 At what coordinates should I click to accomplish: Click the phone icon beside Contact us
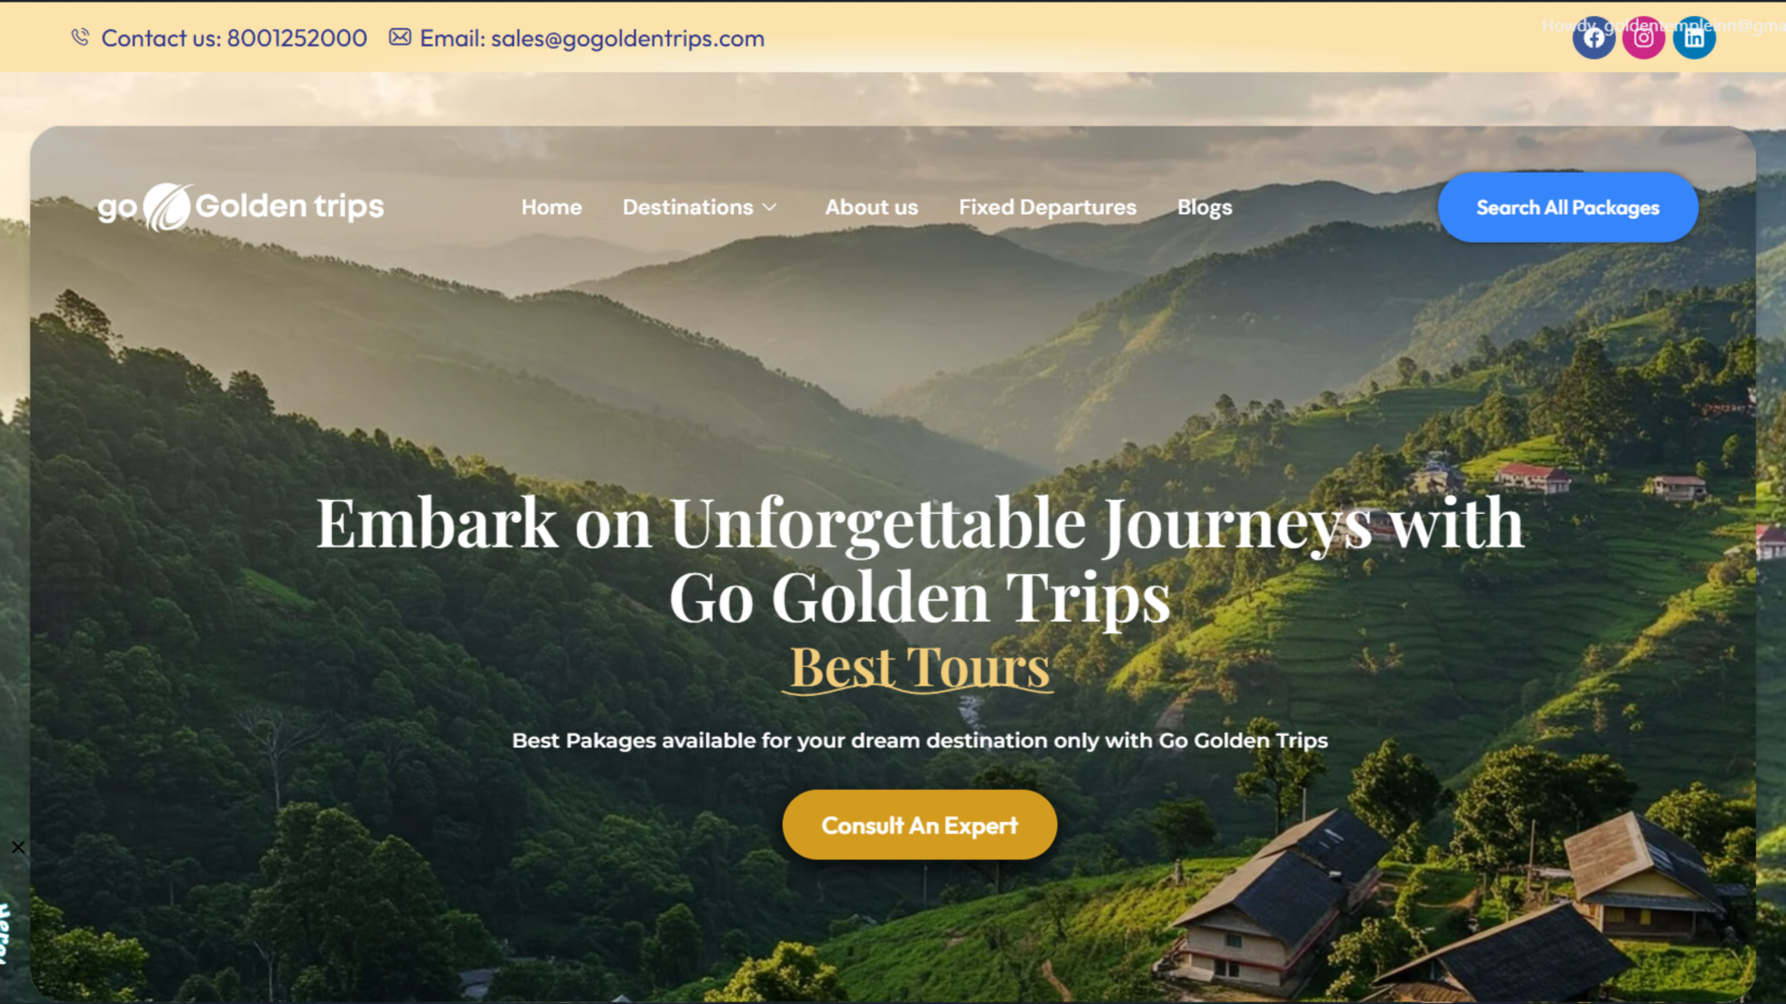(x=80, y=37)
